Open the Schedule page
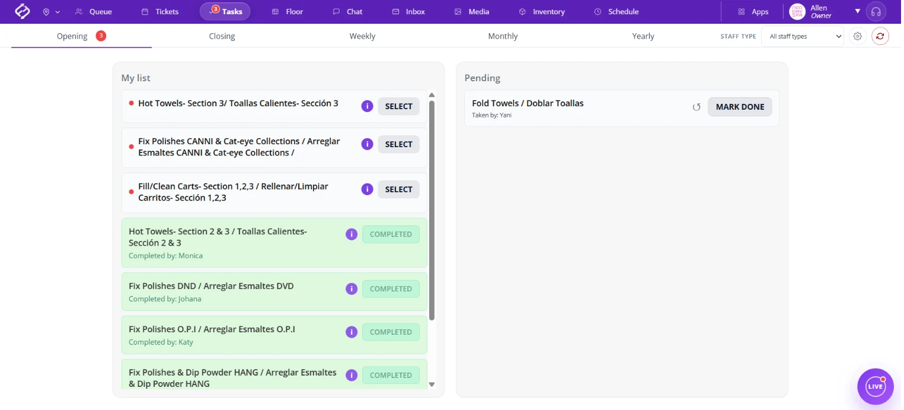This screenshot has width=904, height=410. 616,12
